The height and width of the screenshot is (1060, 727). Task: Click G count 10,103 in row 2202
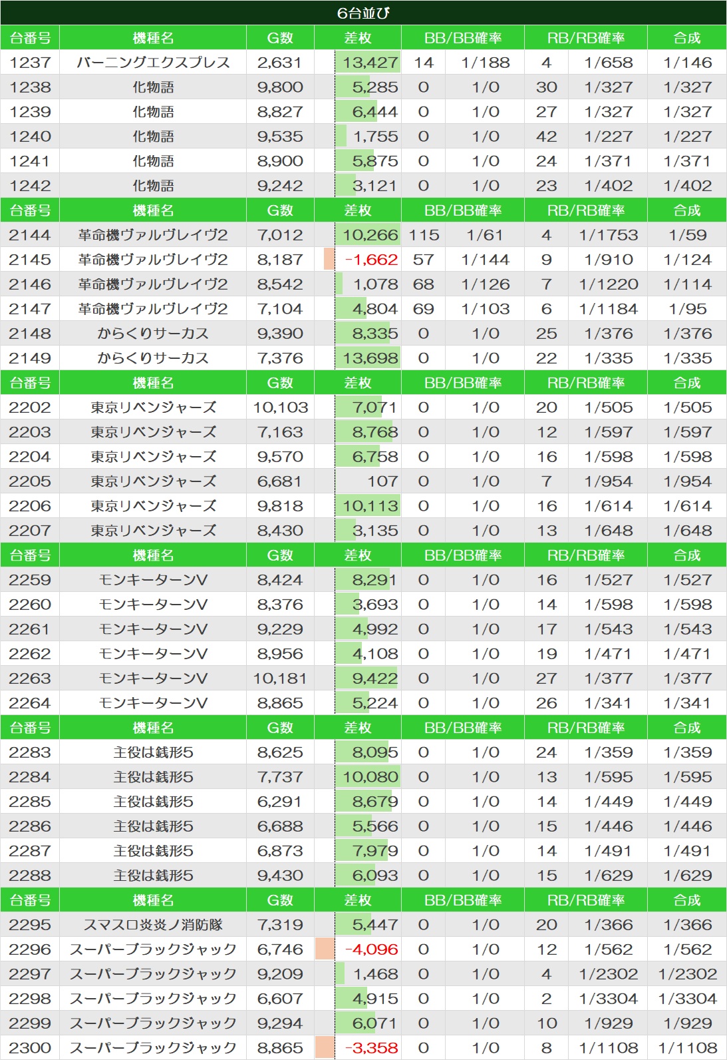tap(280, 407)
